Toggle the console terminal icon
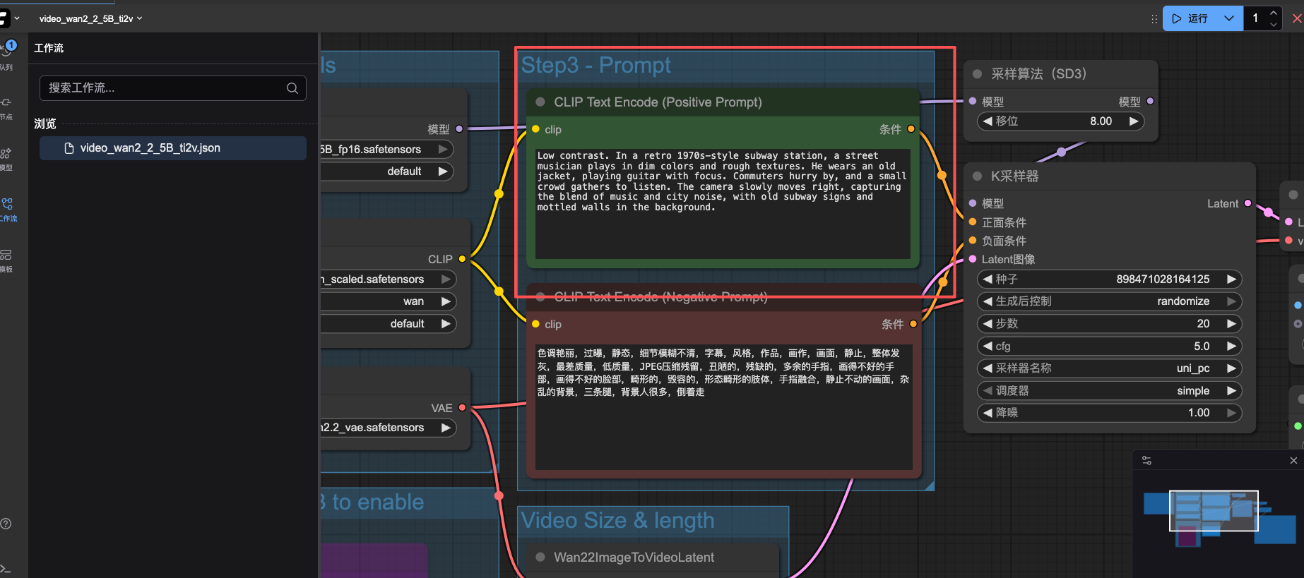The image size is (1304, 578). [6, 569]
